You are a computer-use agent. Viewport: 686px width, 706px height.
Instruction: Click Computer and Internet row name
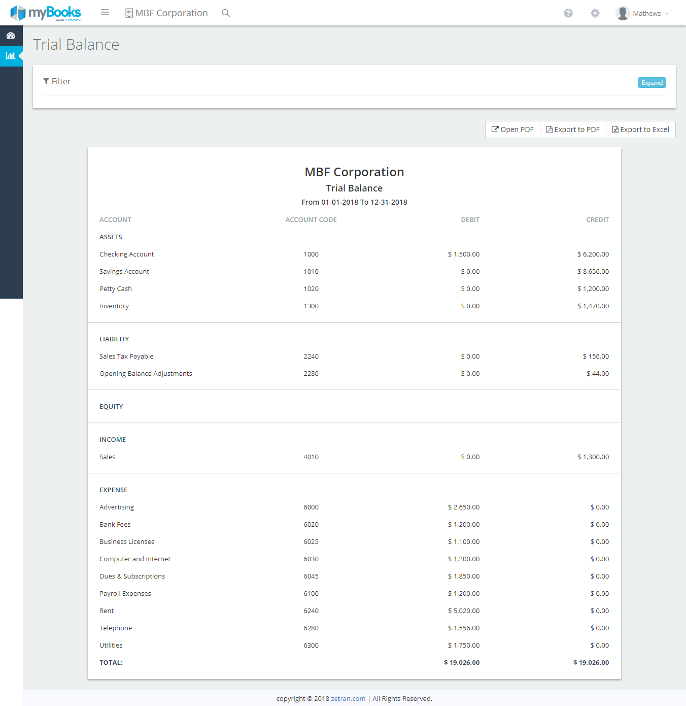pos(135,559)
